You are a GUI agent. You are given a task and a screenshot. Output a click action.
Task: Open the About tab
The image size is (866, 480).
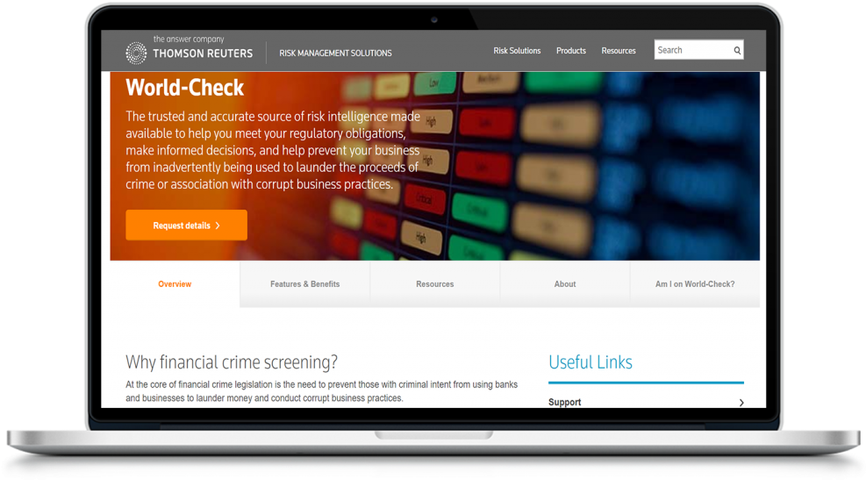[x=565, y=284]
